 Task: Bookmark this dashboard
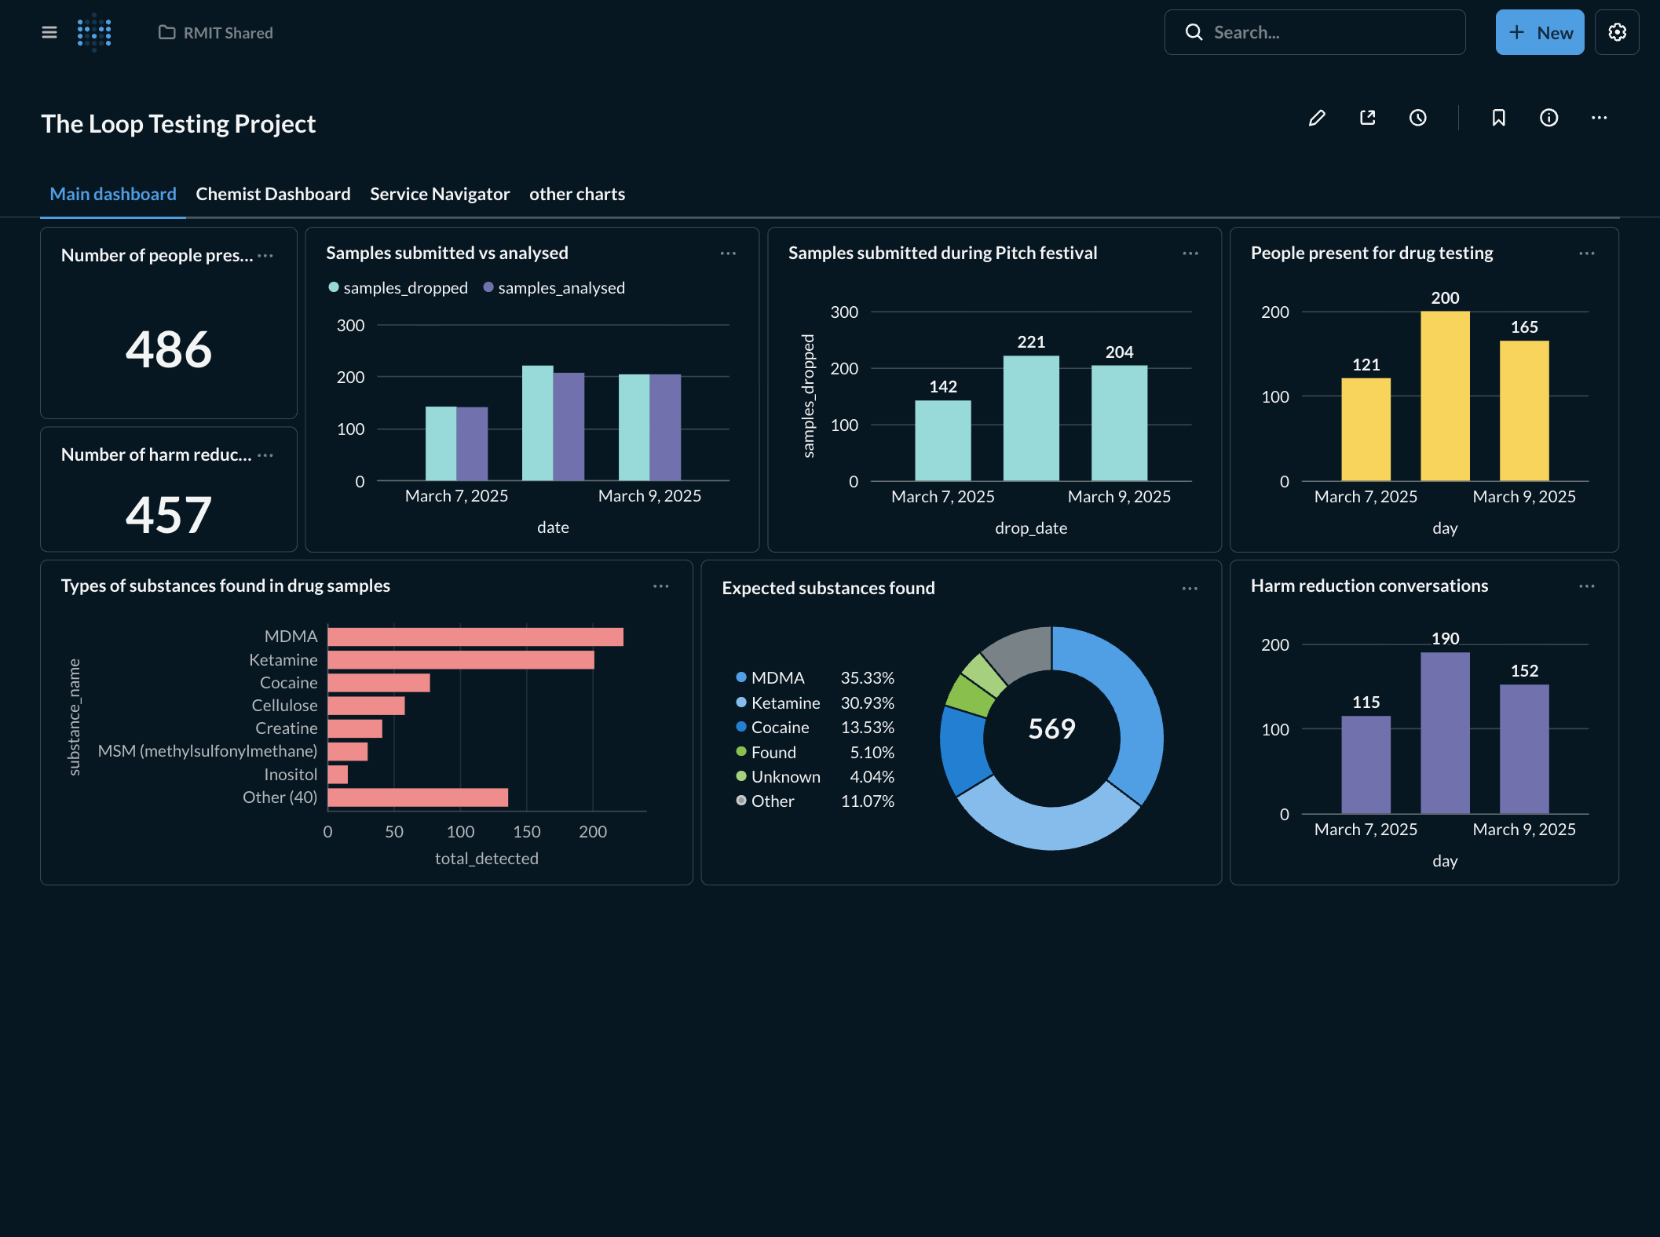pyautogui.click(x=1498, y=118)
